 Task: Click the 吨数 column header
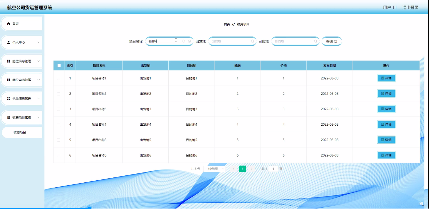(238, 65)
